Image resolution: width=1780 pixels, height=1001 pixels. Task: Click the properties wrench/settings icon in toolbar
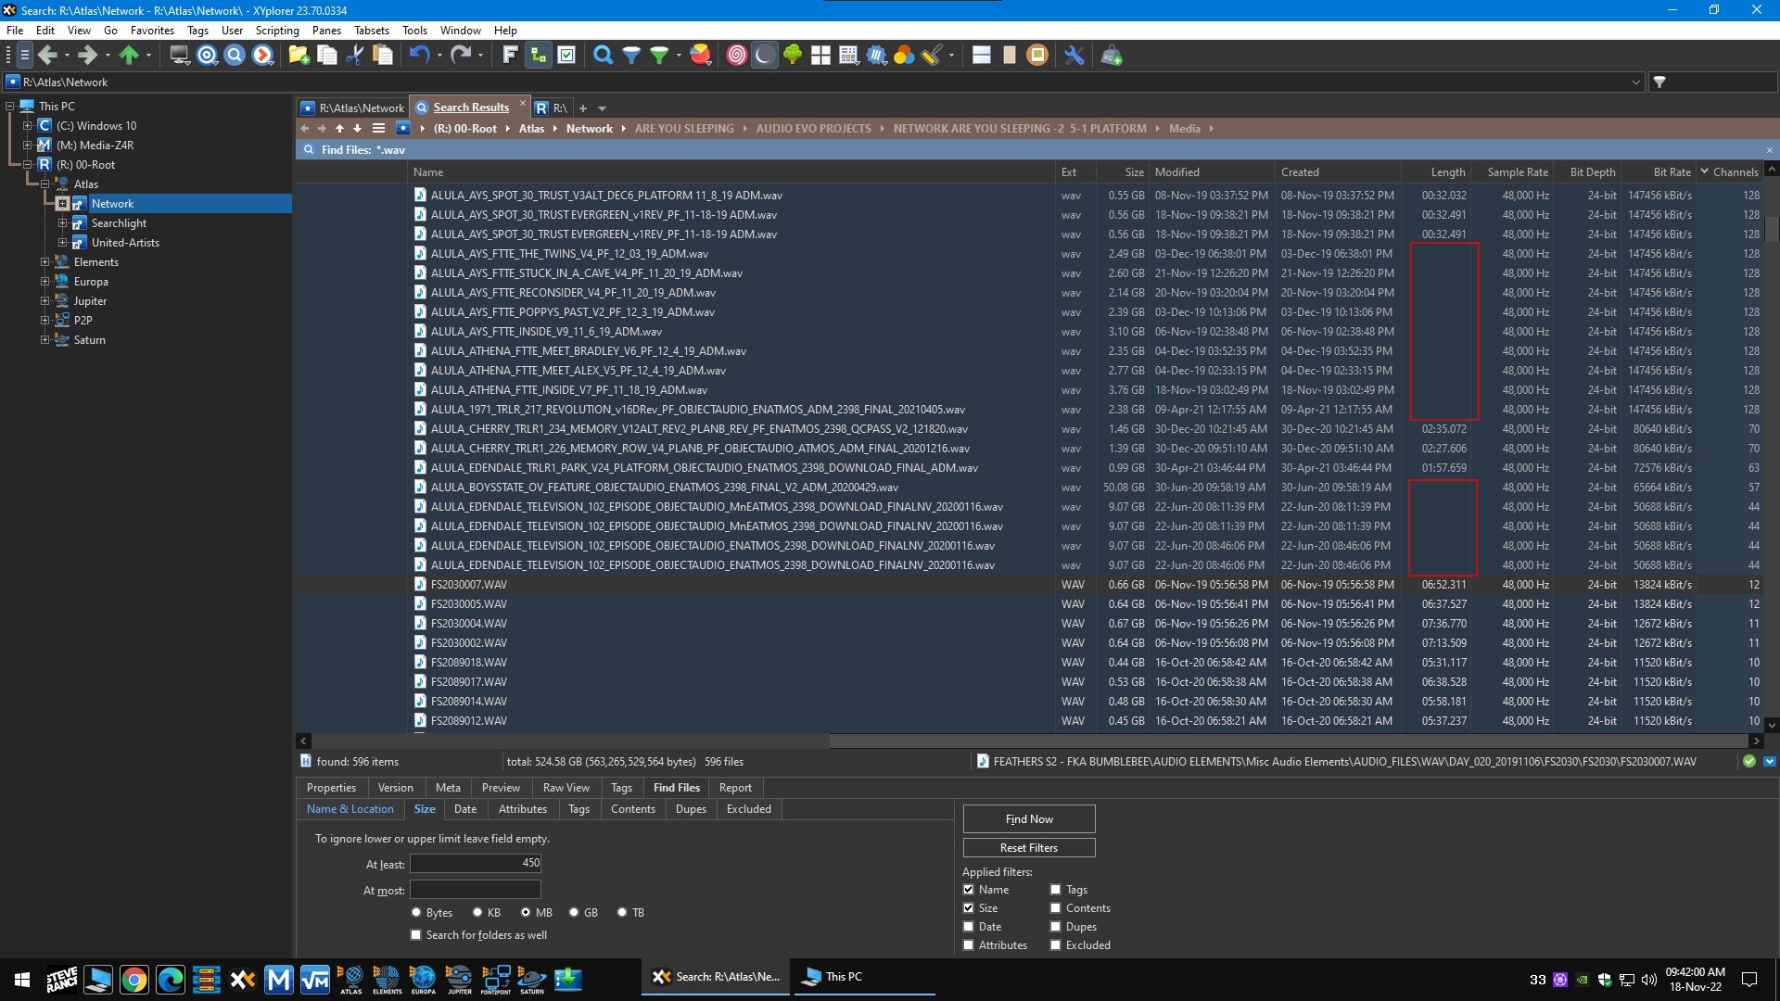pyautogui.click(x=1072, y=57)
